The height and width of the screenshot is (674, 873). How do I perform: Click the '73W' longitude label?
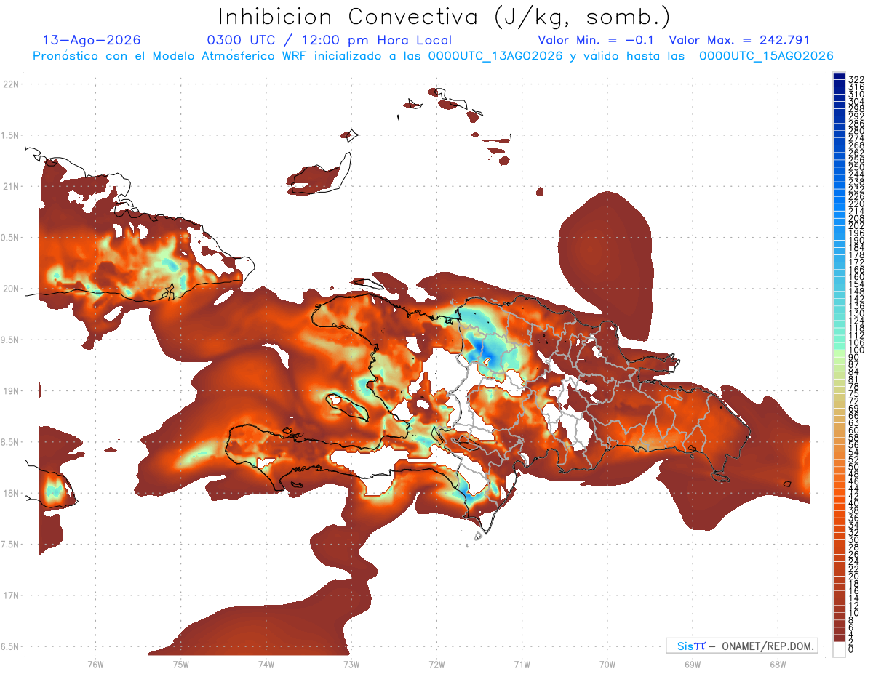[x=351, y=664]
